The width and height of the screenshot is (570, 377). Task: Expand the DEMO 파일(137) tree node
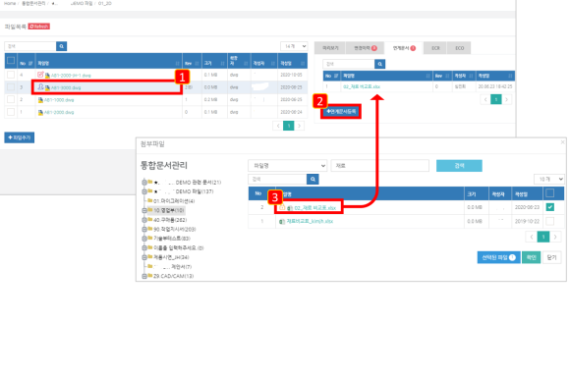[x=144, y=191]
